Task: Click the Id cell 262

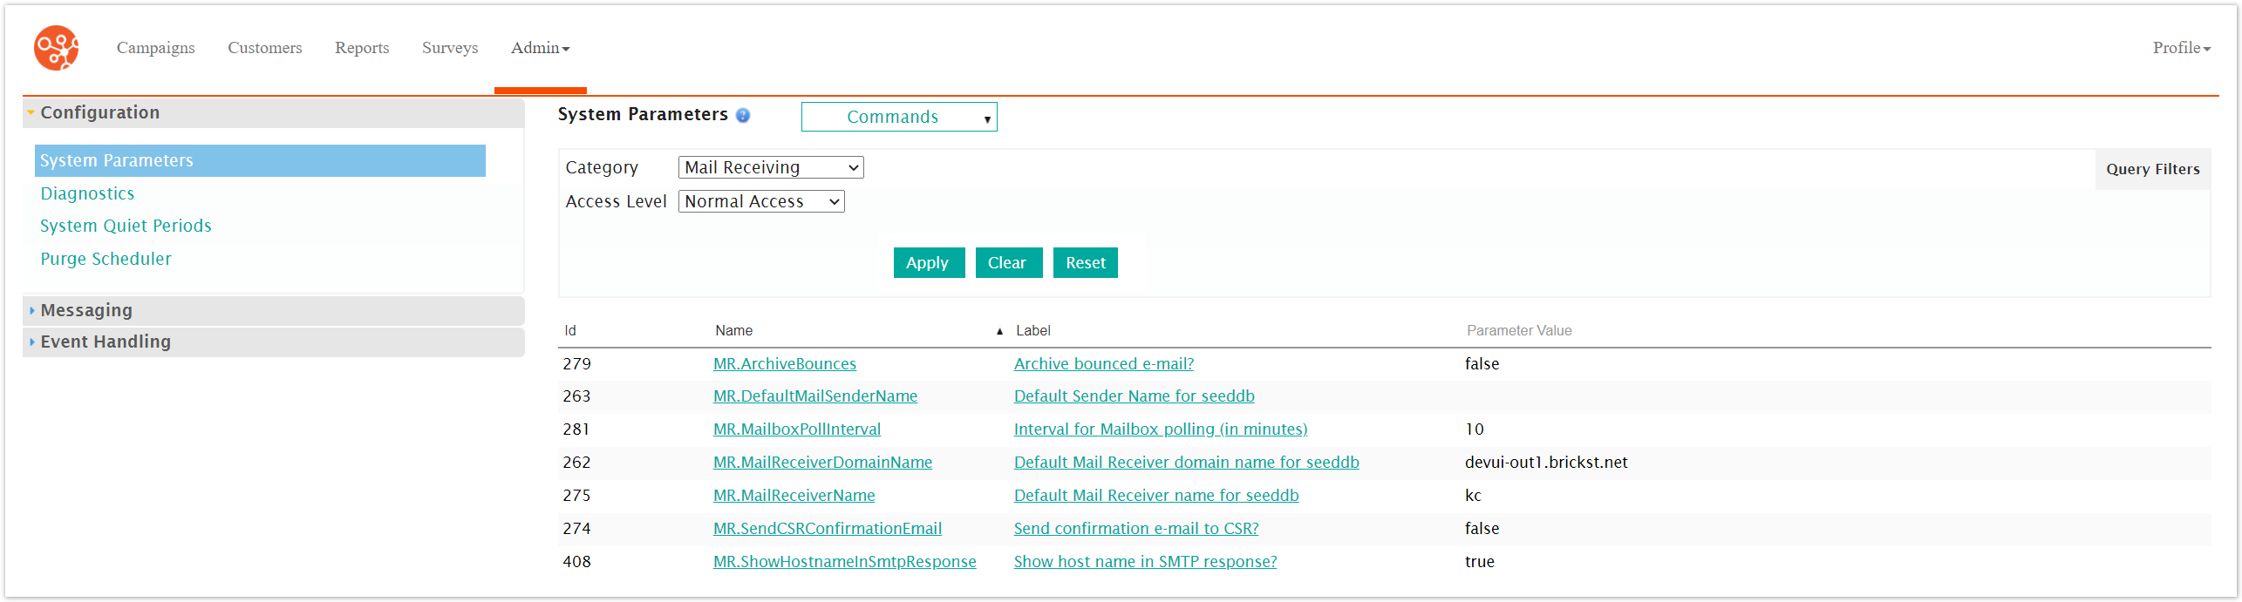Action: point(576,463)
